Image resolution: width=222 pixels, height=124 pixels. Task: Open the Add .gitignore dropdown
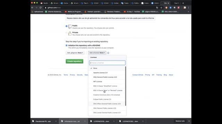pyautogui.click(x=75, y=53)
